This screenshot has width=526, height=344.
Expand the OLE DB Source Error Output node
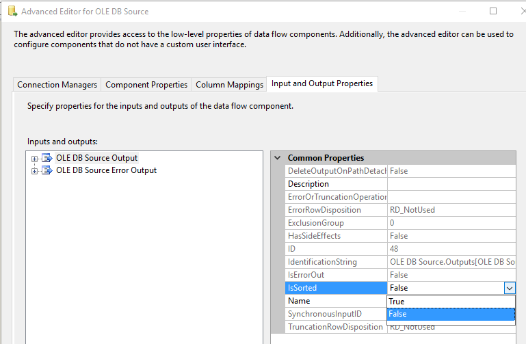34,170
